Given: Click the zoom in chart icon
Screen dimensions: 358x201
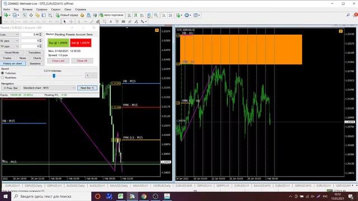Looking at the screenshot, I should tap(149, 15).
